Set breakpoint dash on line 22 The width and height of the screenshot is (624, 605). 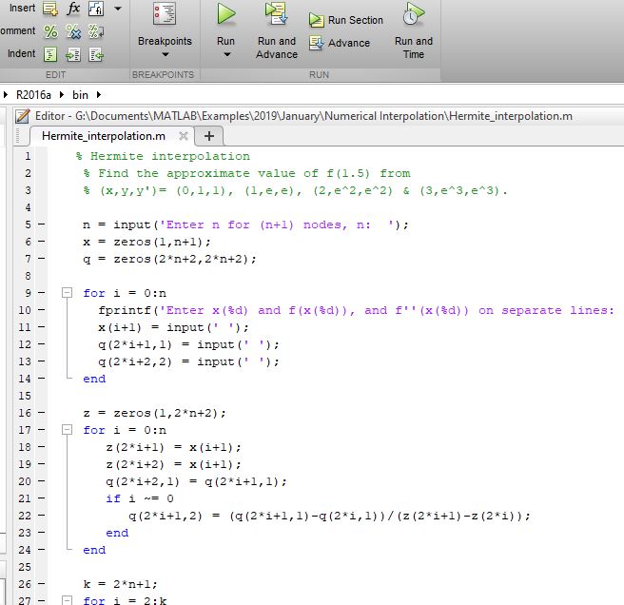pos(42,516)
